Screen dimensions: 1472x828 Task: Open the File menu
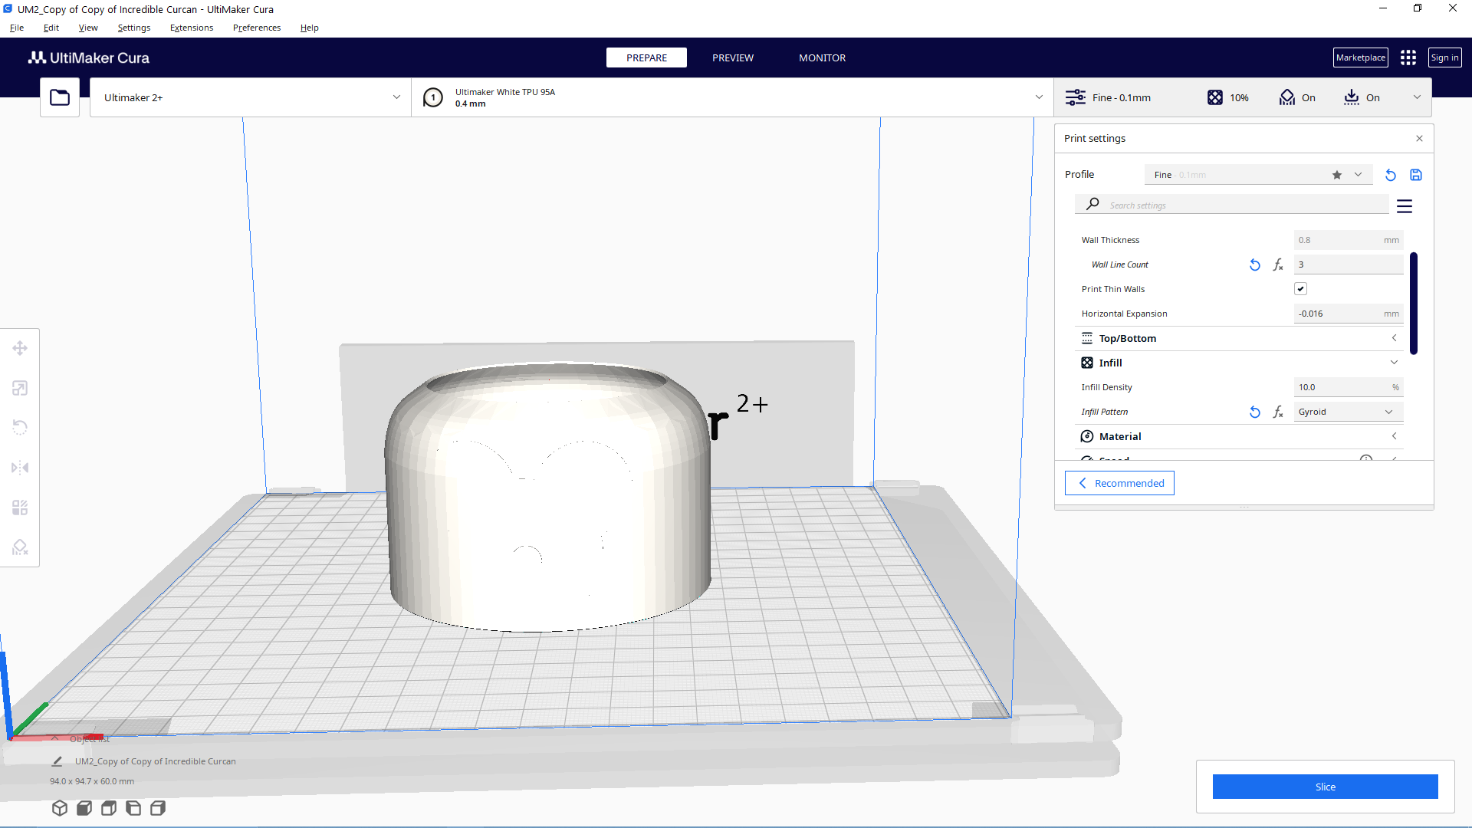(x=17, y=28)
